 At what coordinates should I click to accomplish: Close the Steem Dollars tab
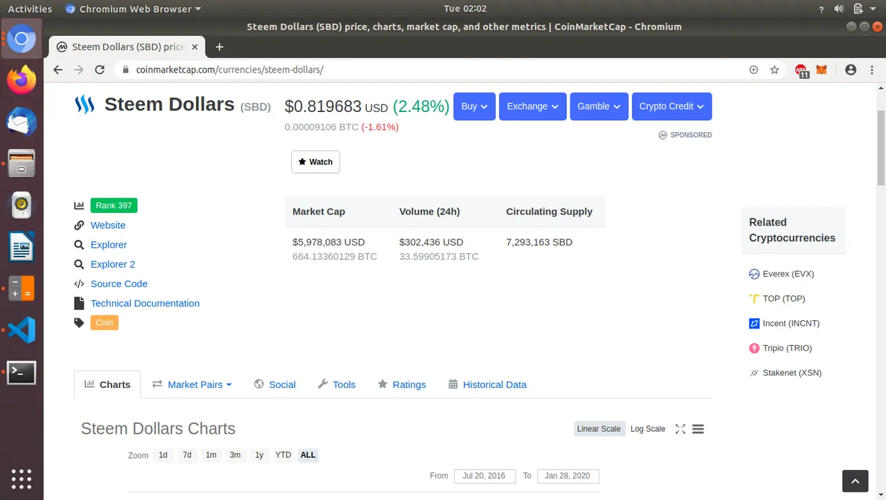tap(195, 47)
